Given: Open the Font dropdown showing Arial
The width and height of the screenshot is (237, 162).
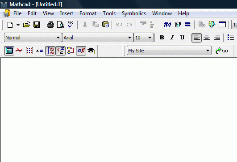Looking at the screenshot, I should point(98,38).
